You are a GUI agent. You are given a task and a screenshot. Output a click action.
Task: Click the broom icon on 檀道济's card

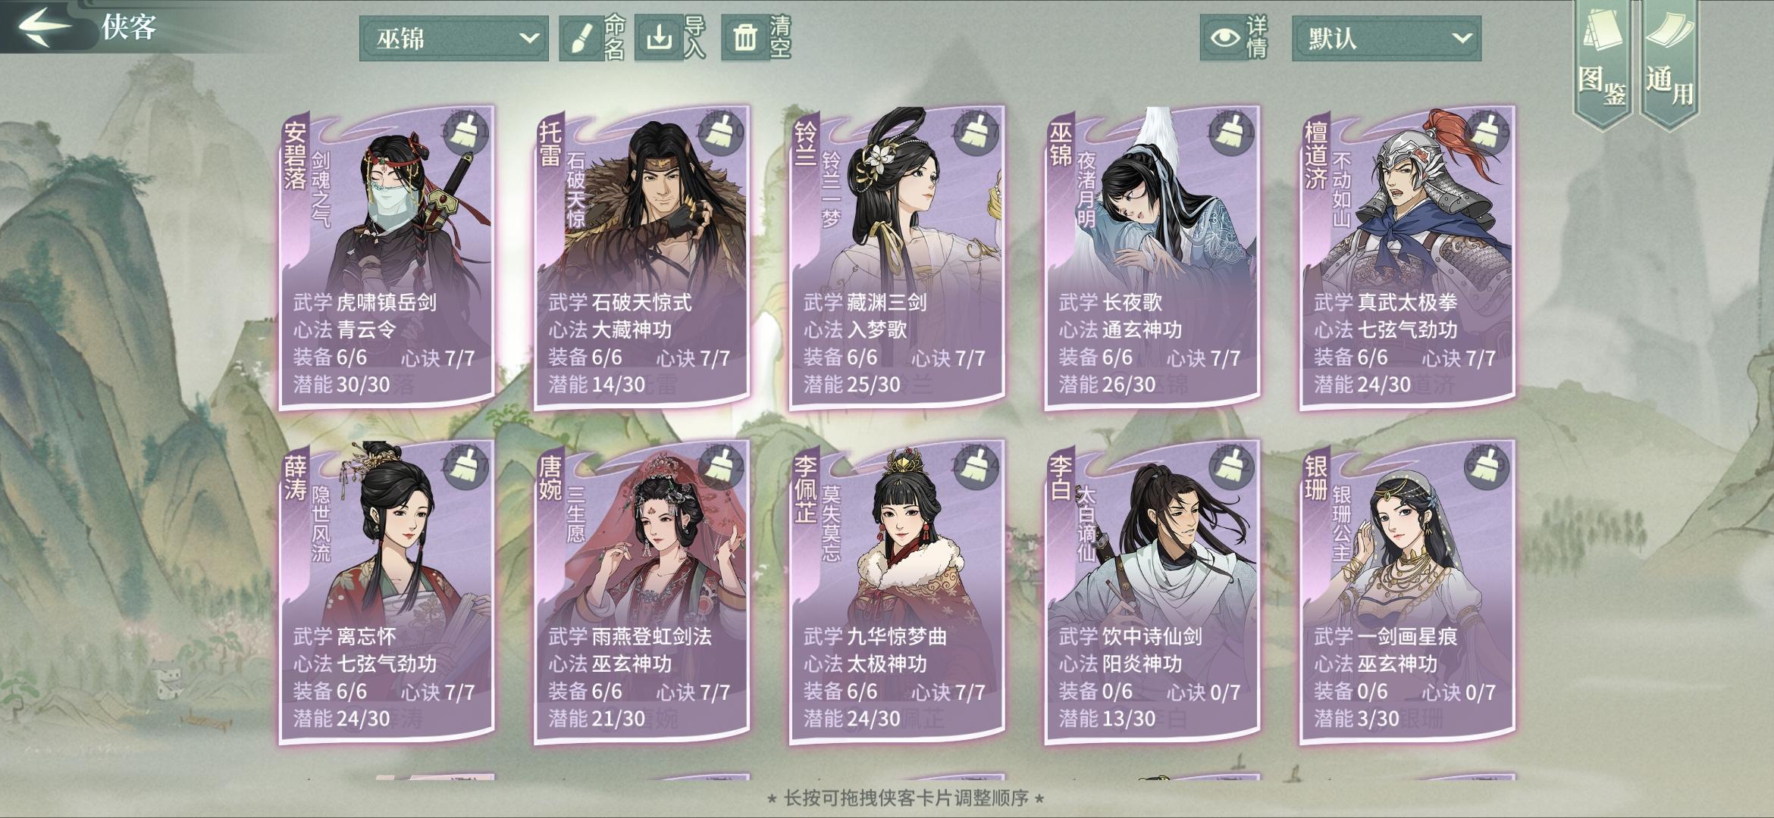(x=1489, y=133)
